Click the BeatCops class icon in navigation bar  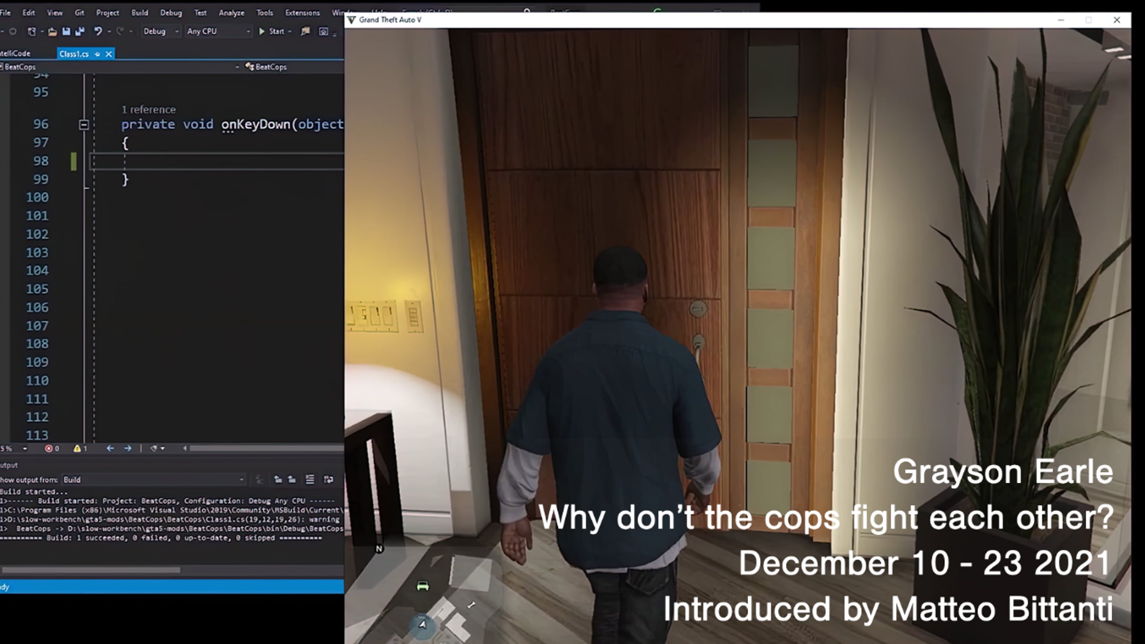pyautogui.click(x=250, y=67)
